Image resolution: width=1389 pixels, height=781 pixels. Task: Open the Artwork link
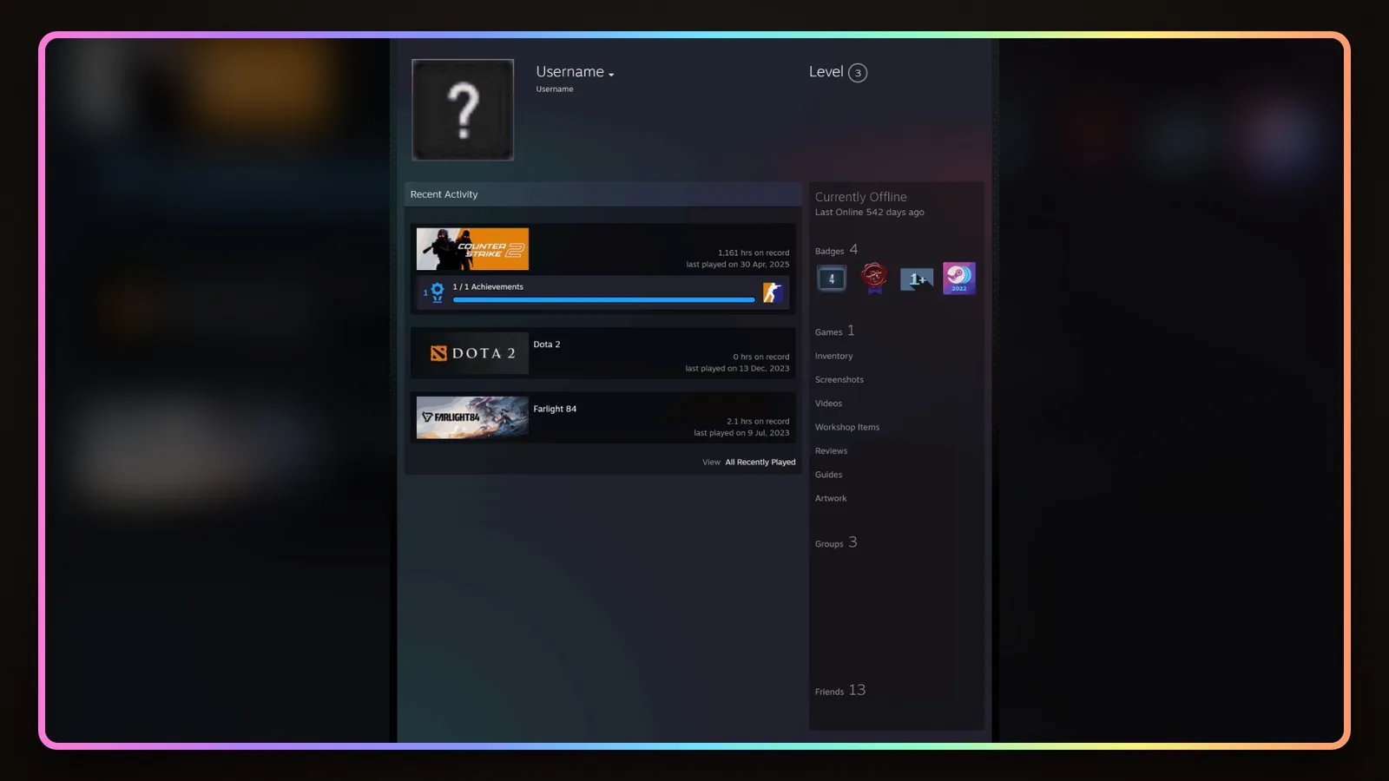pos(830,498)
